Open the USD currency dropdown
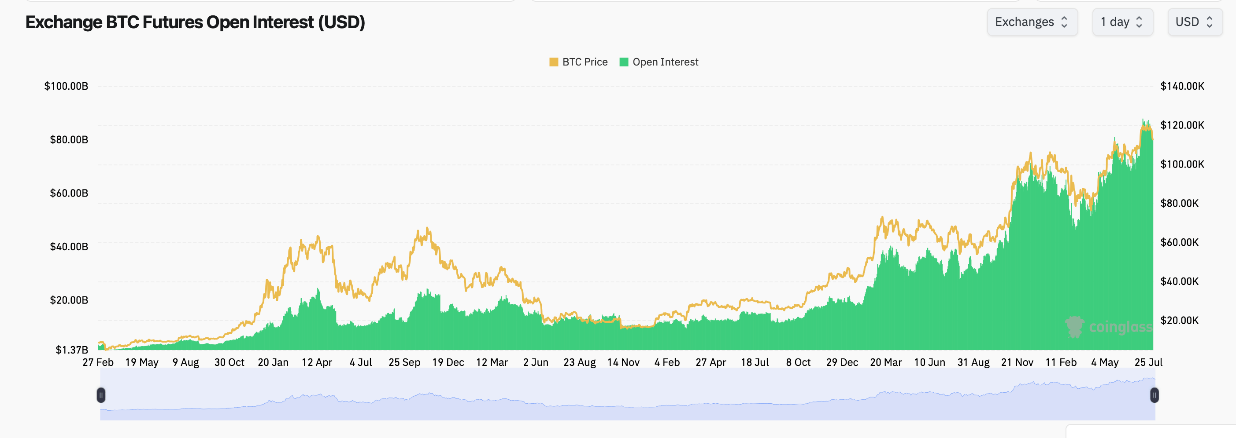Screen dimensions: 1236x438 tap(1195, 22)
